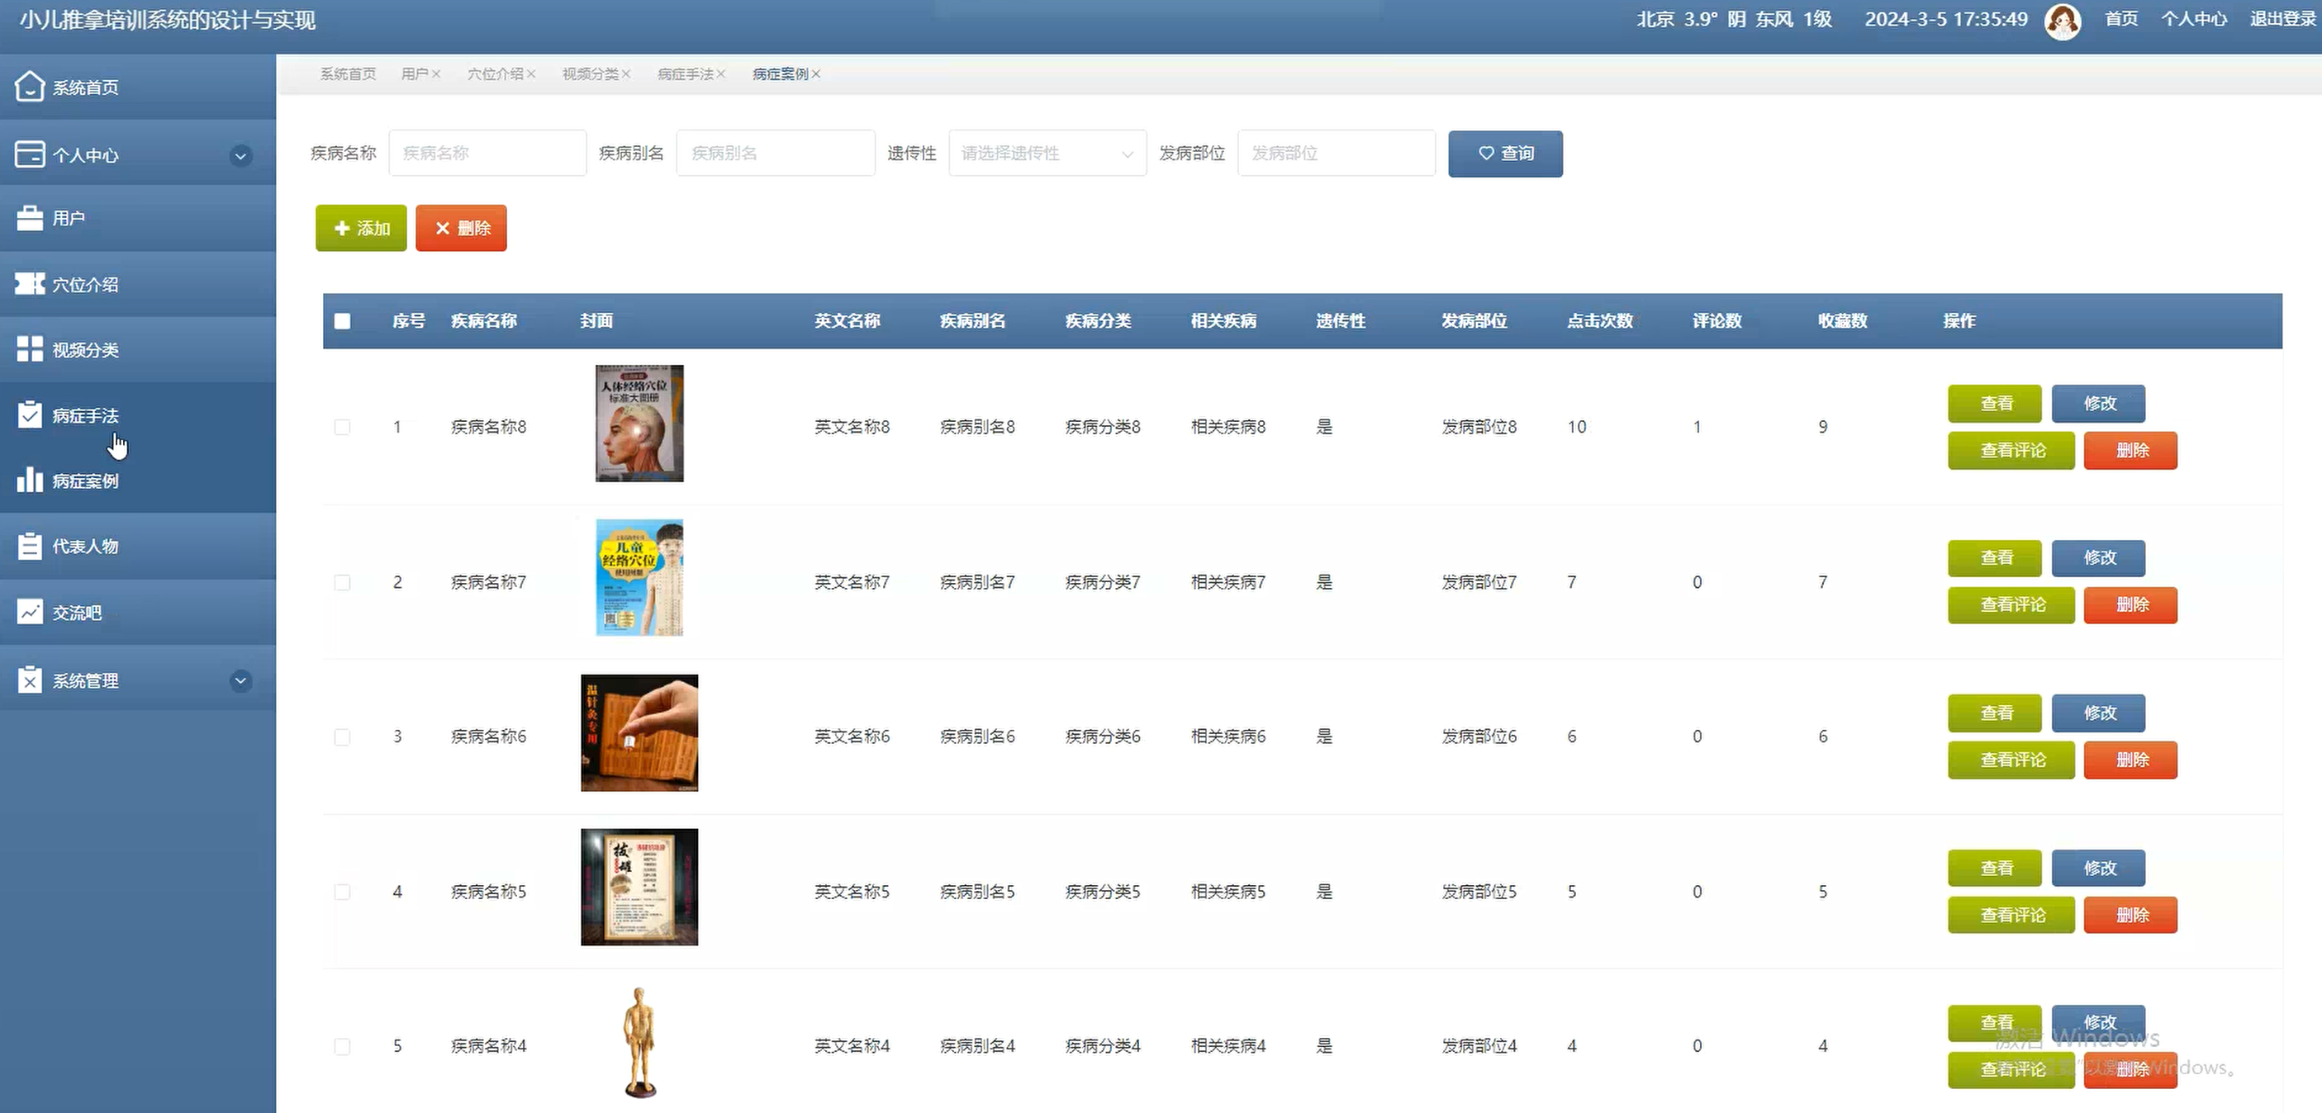Switch to the 系统首页 tab

tap(348, 74)
